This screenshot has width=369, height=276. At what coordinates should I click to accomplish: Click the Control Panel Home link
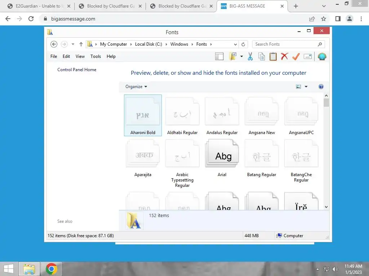point(77,69)
